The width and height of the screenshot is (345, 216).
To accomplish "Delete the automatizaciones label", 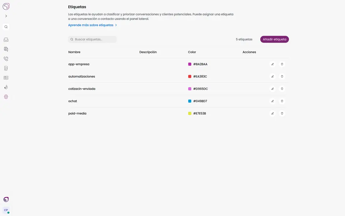I will pos(282,77).
